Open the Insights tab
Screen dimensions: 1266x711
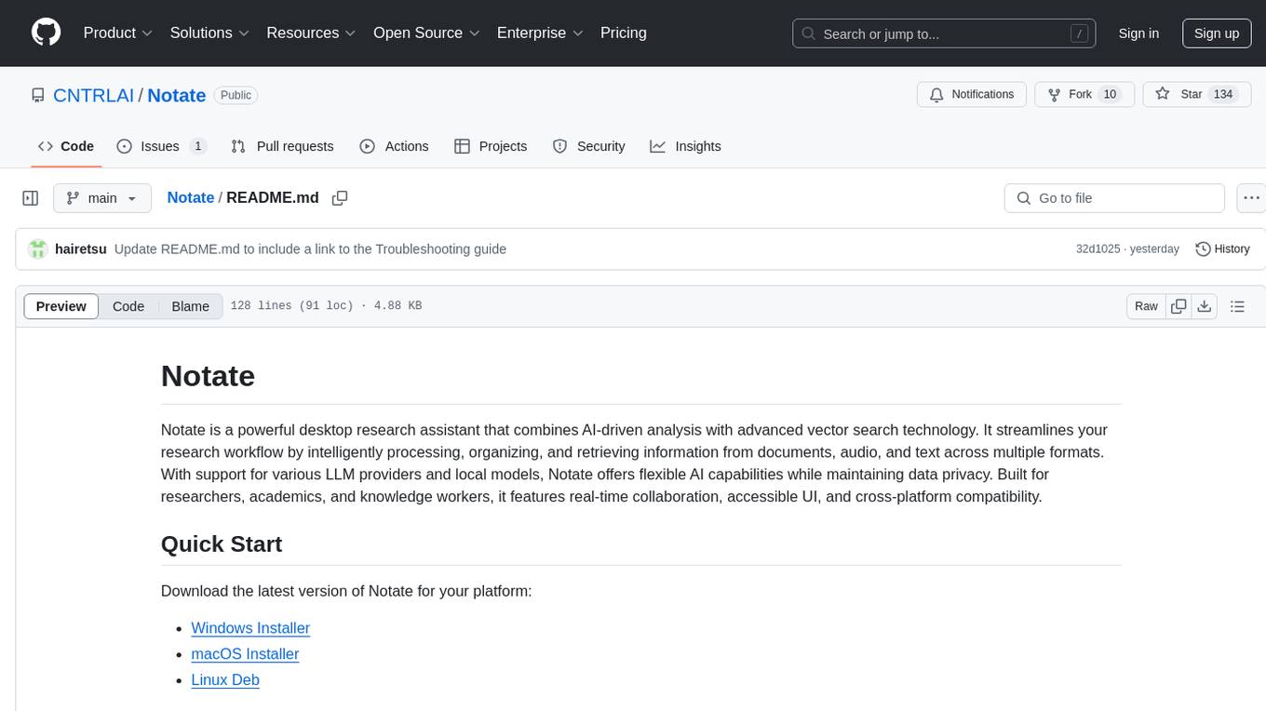click(x=685, y=146)
